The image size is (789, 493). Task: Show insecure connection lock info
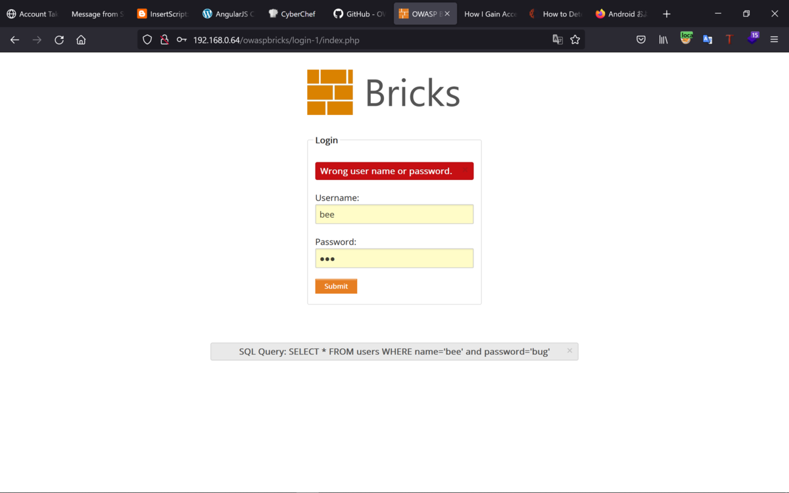pos(164,40)
